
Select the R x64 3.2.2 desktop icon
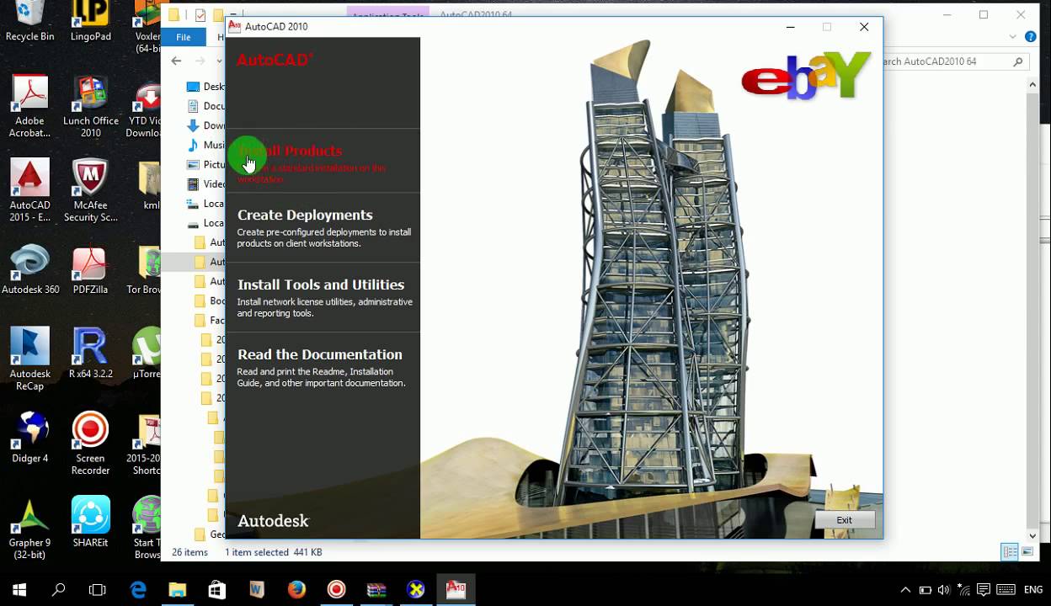pyautogui.click(x=90, y=353)
